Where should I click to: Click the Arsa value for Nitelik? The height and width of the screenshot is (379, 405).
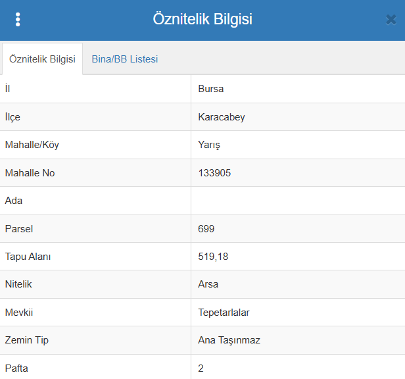tap(208, 284)
